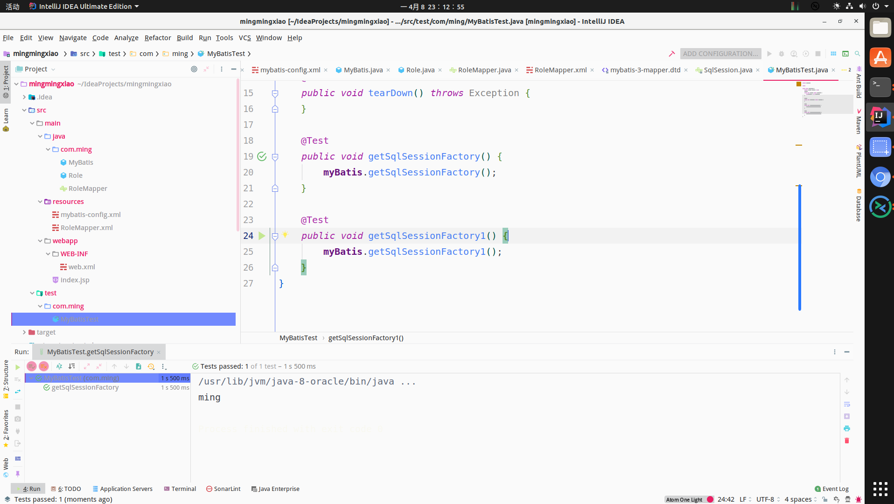Select the Debug icon in the toolbar
Screen dimensions: 894x504
[x=782, y=53]
